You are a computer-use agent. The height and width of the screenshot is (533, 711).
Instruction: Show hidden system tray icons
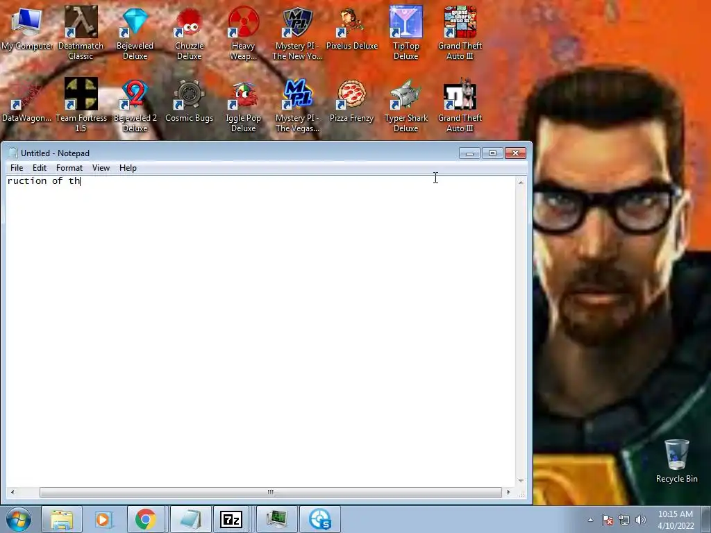point(590,520)
